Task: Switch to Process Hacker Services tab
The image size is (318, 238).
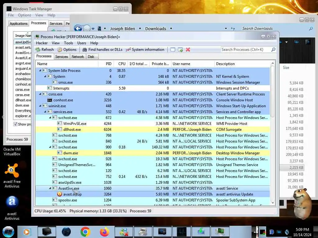Action: point(61,57)
